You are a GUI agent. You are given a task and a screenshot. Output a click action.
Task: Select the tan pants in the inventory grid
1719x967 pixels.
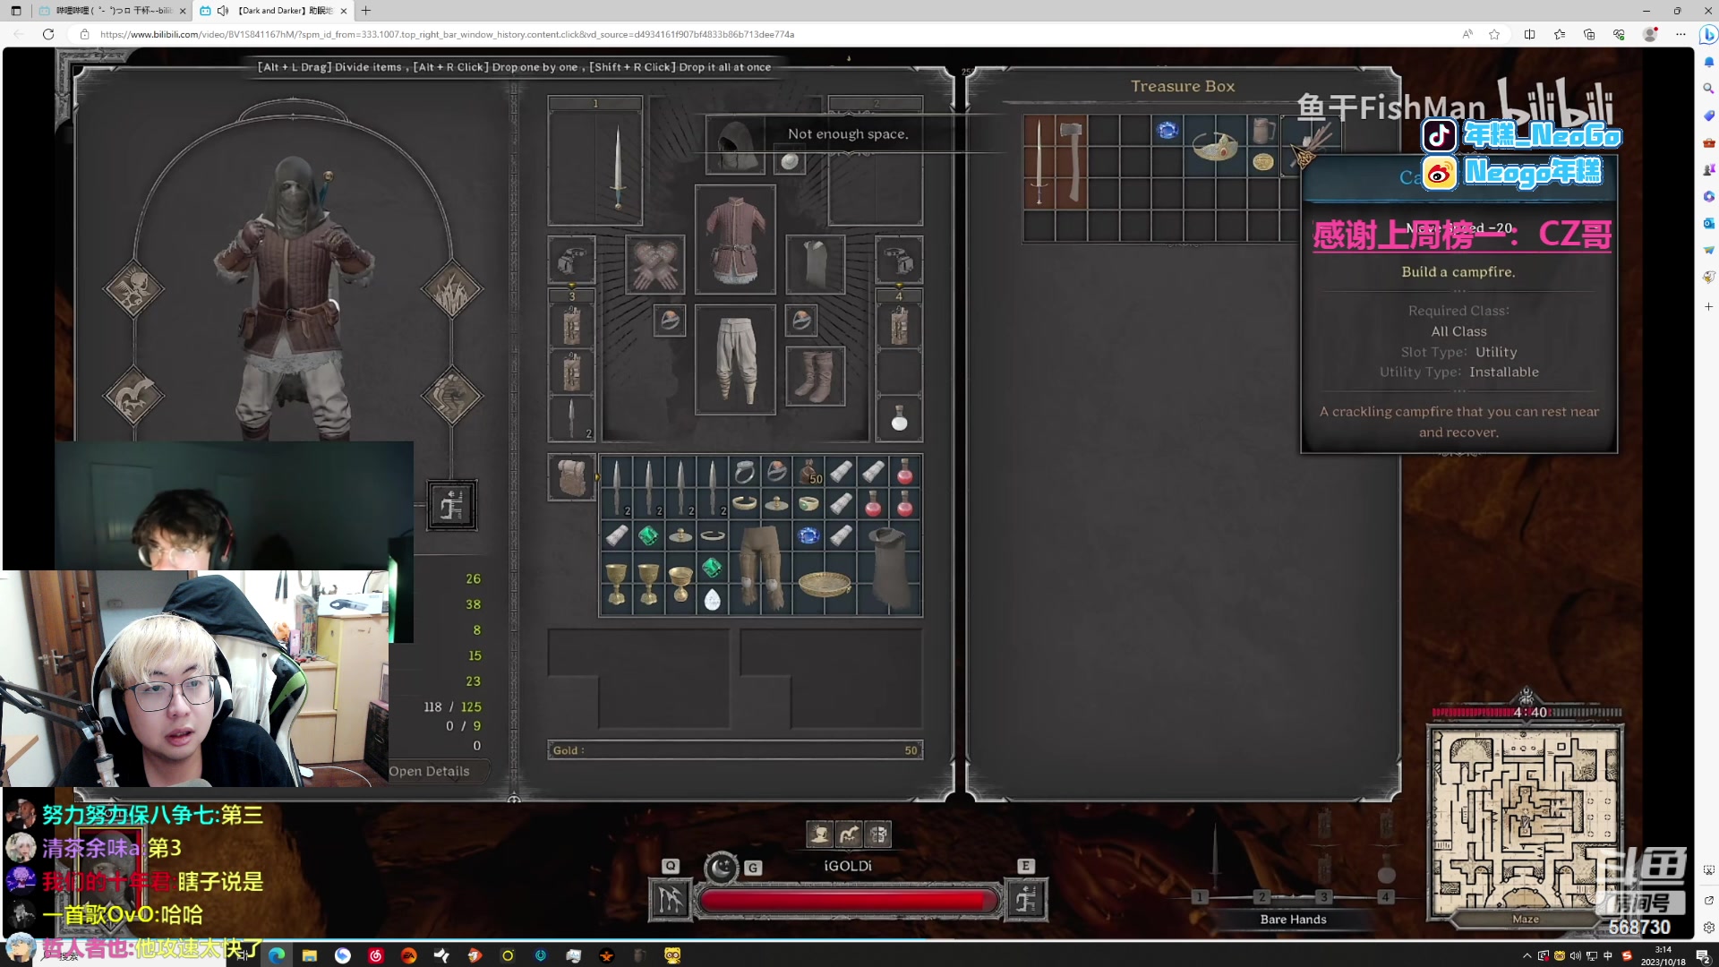761,568
